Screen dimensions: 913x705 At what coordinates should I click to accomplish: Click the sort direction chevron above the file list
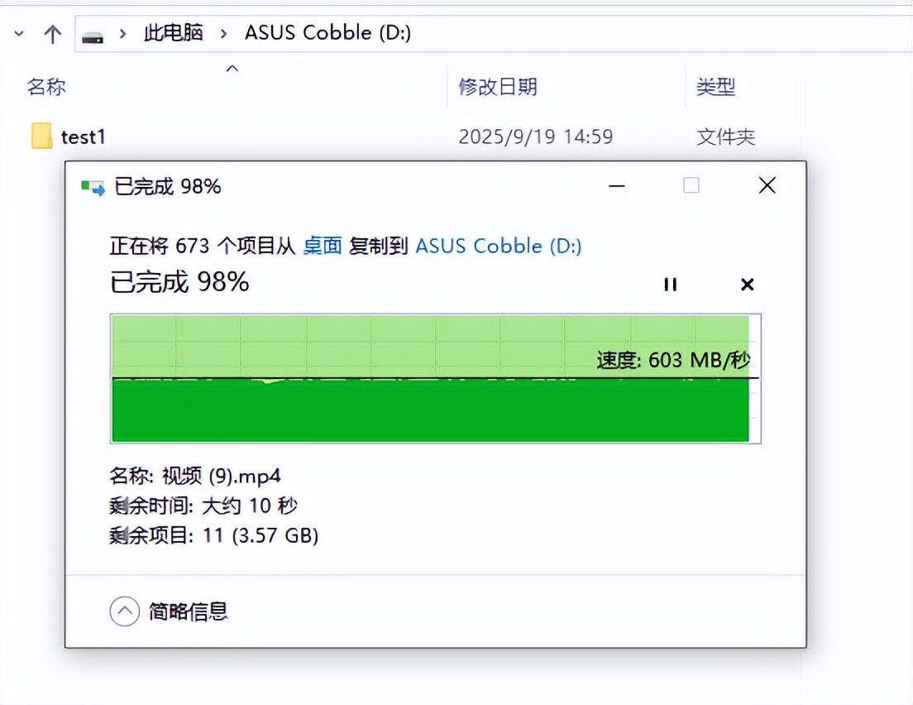click(x=232, y=70)
